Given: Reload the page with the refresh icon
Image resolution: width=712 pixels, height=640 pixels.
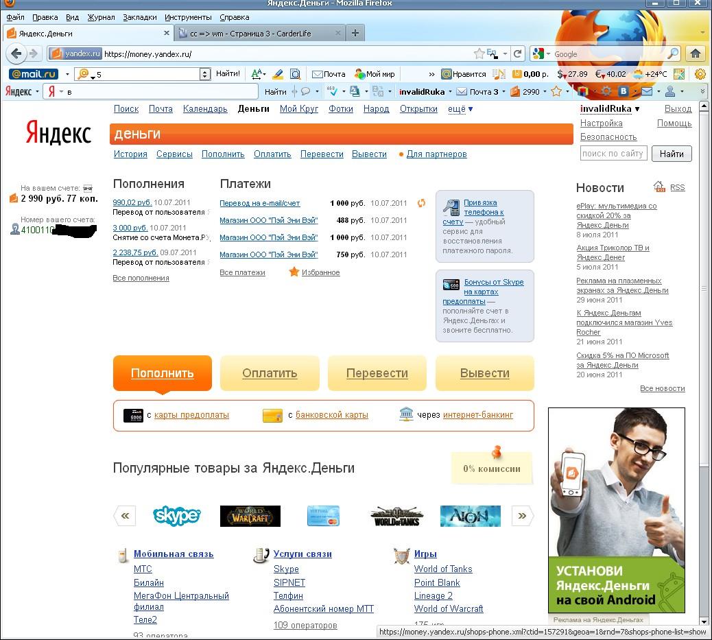Looking at the screenshot, I should click(x=517, y=54).
